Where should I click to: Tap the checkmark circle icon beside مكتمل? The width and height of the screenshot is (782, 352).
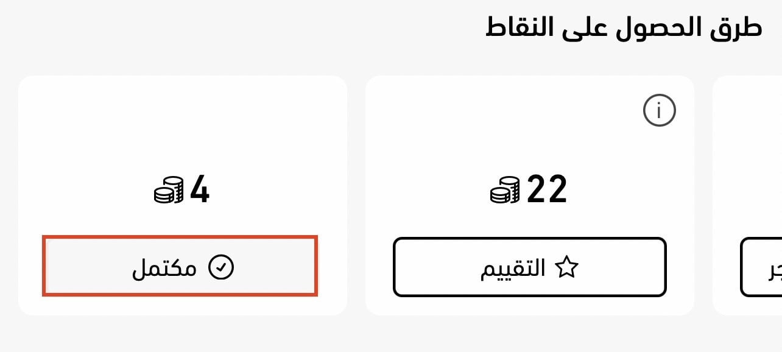pyautogui.click(x=221, y=268)
